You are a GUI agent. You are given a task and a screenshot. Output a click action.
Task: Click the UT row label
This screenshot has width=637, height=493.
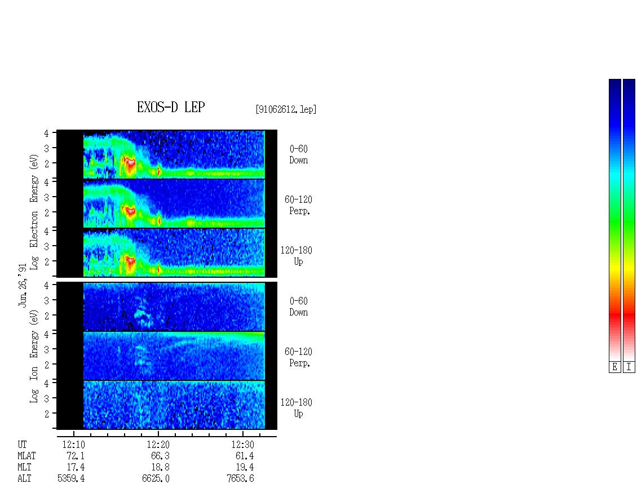[x=22, y=445]
